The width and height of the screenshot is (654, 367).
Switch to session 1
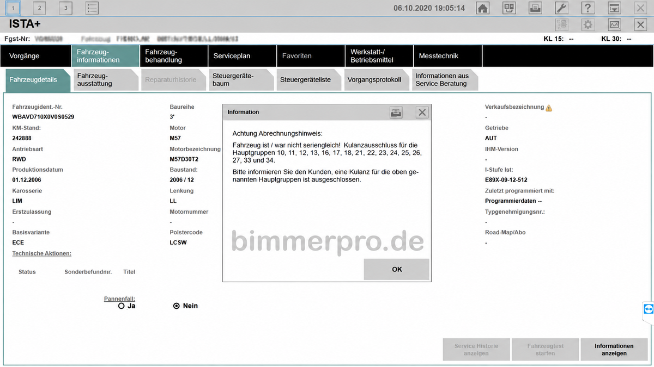click(14, 8)
